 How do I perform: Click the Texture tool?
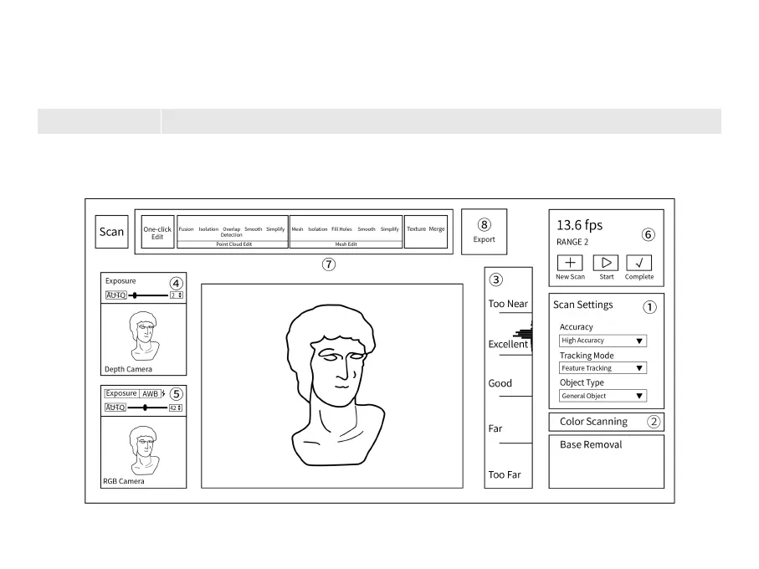click(x=416, y=229)
